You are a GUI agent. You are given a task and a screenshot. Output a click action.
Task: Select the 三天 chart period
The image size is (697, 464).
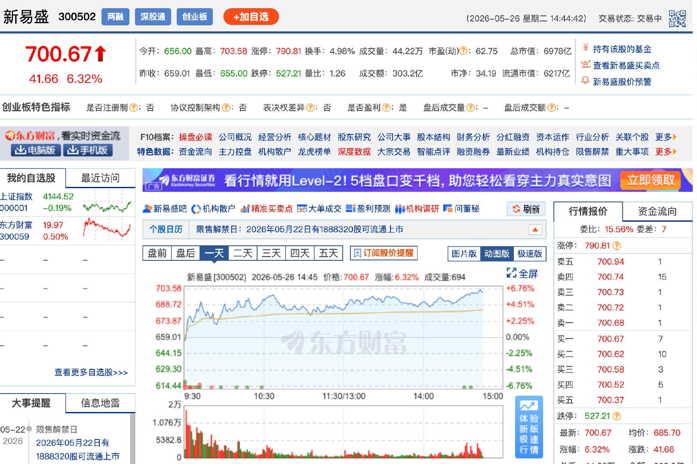point(271,253)
